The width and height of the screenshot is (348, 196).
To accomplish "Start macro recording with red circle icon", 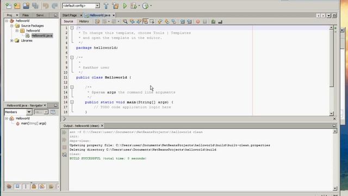I will pyautogui.click(x=198, y=22).
